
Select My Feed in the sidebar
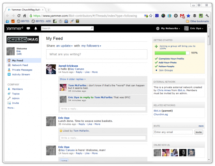[x=24, y=60]
